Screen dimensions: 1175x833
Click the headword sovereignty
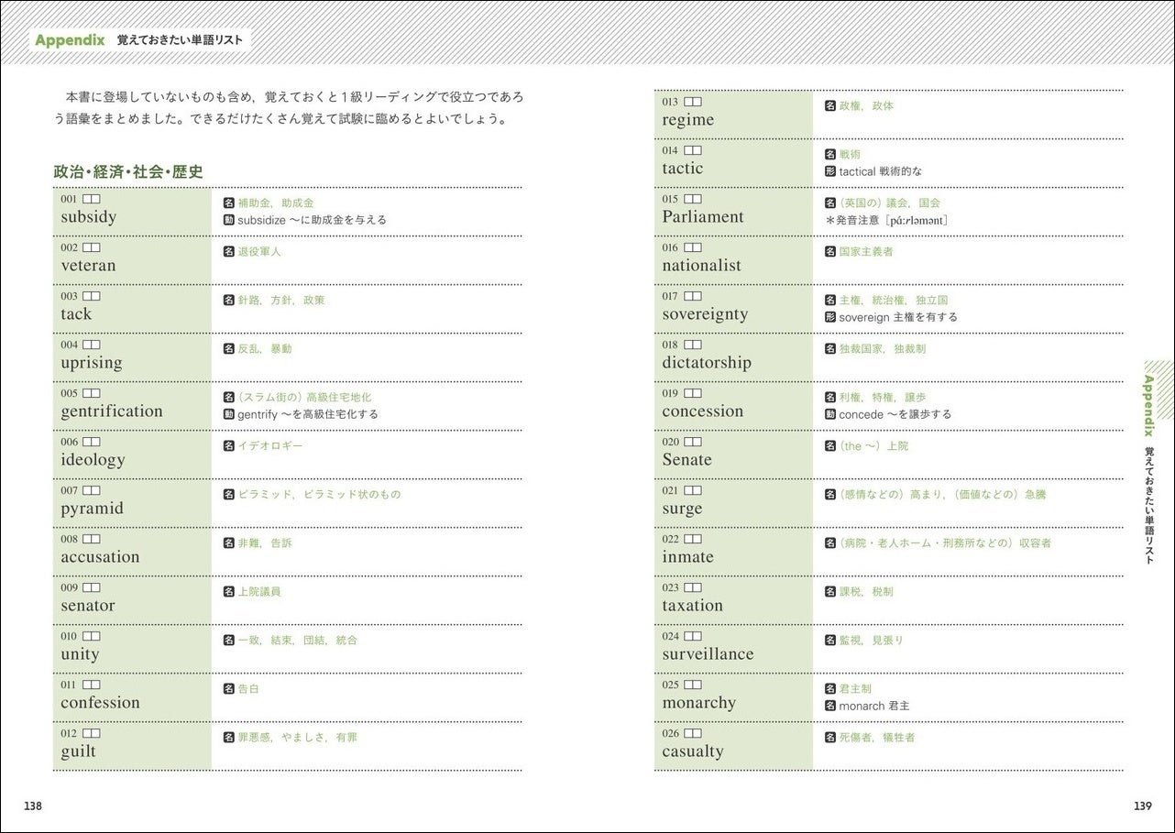tap(705, 314)
